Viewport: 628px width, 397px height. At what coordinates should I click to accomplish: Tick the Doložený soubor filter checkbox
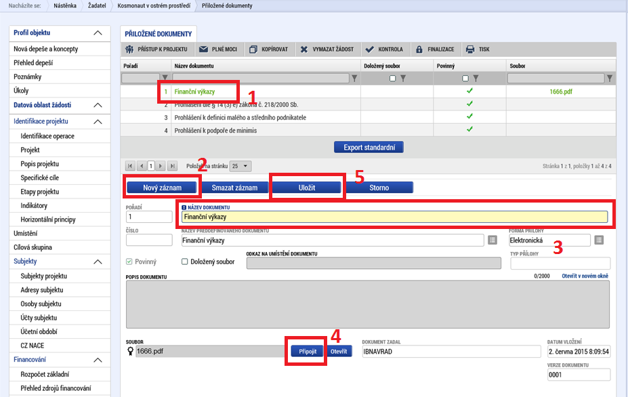click(392, 78)
